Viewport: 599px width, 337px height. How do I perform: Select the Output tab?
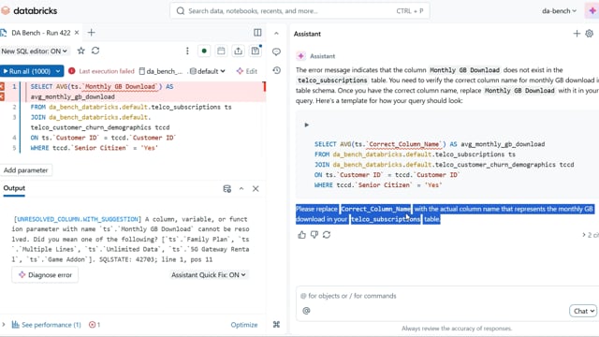coord(14,188)
